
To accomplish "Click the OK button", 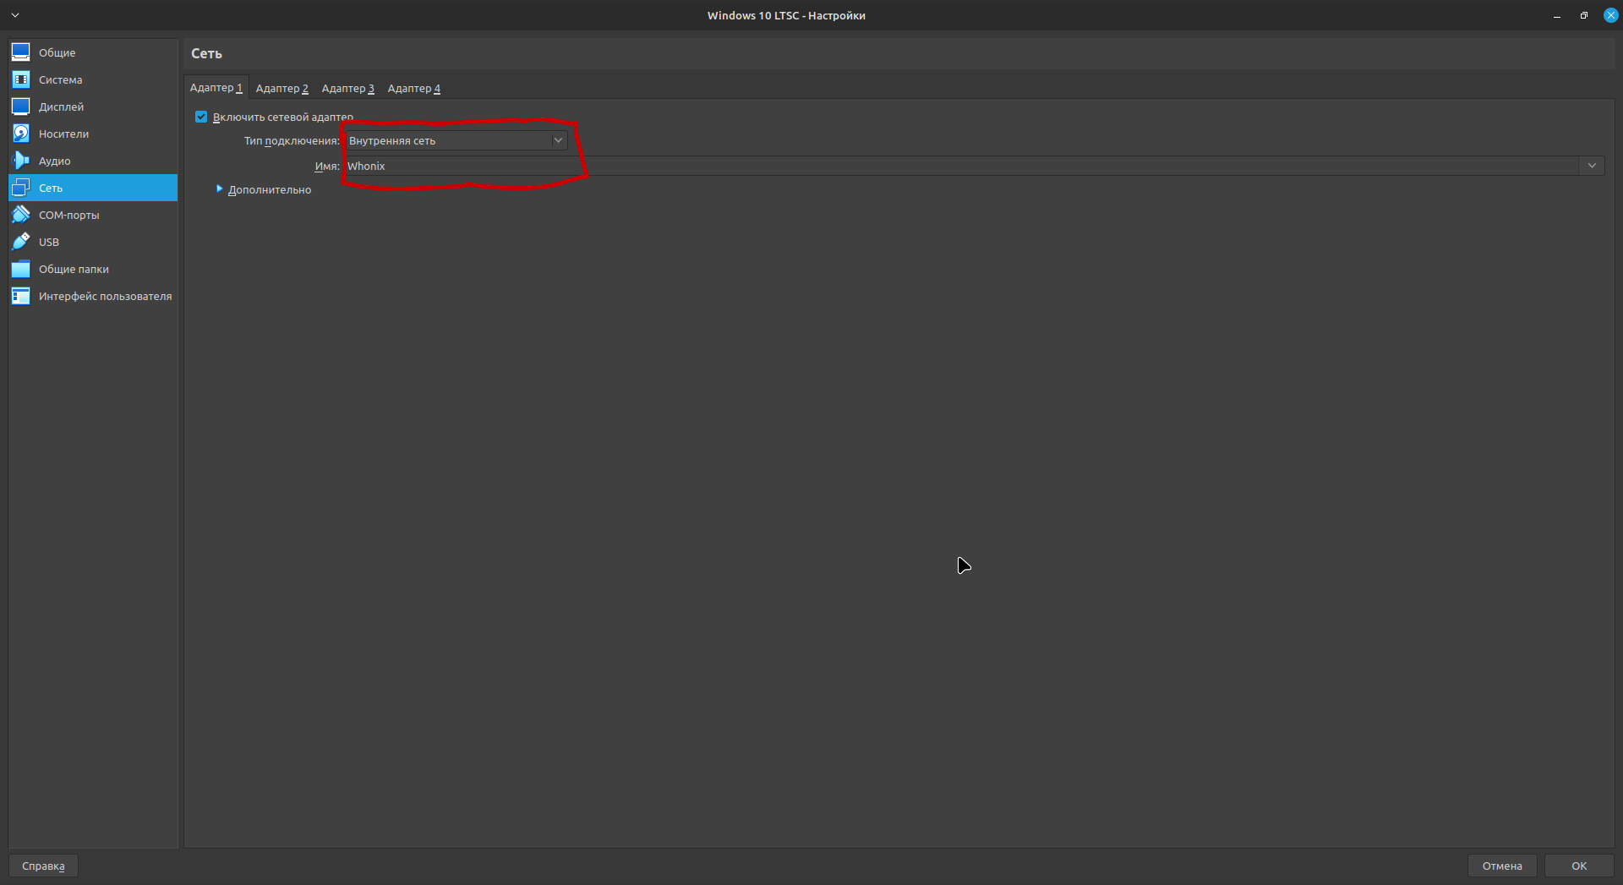I will pyautogui.click(x=1578, y=866).
